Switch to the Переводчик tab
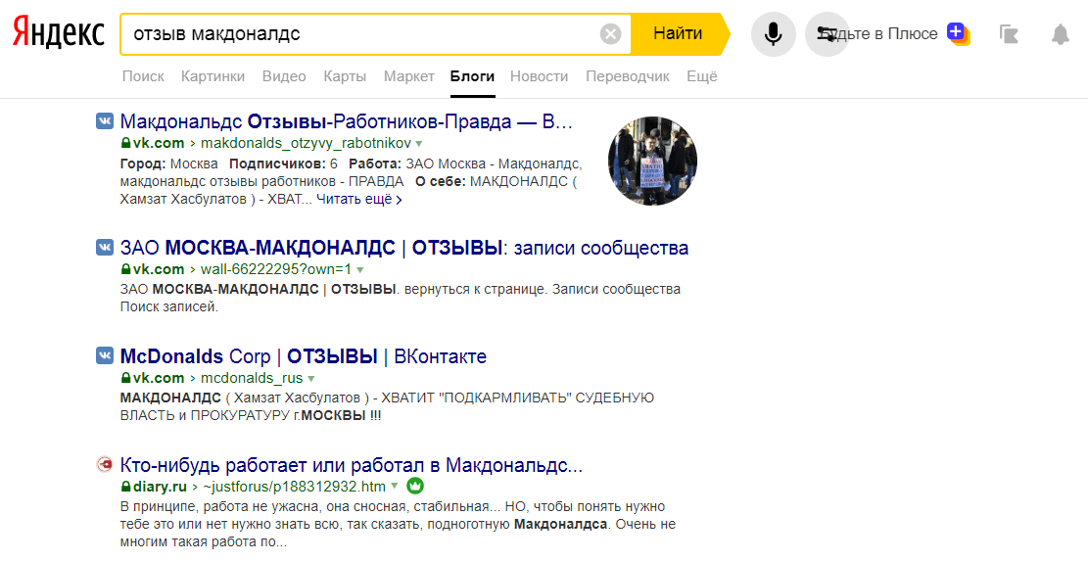The height and width of the screenshot is (562, 1088). click(628, 76)
